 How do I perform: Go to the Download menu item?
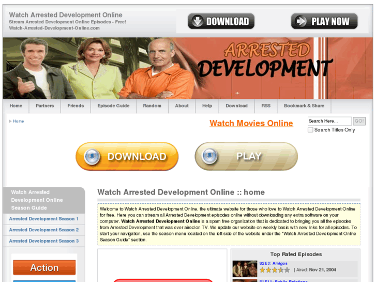click(236, 106)
